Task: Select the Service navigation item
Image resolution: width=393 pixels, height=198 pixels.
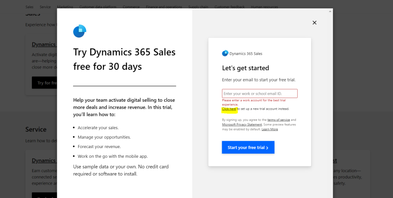Action: click(x=45, y=7)
